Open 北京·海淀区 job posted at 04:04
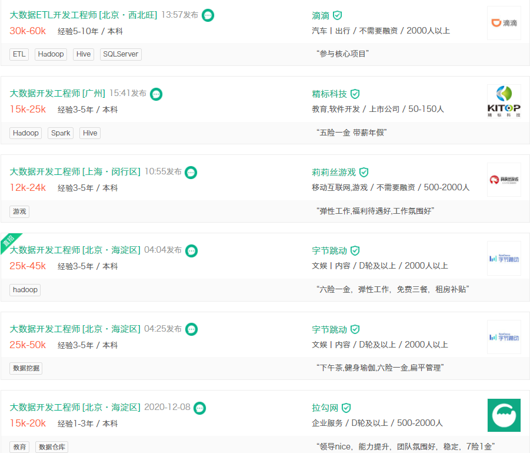 [x=75, y=250]
